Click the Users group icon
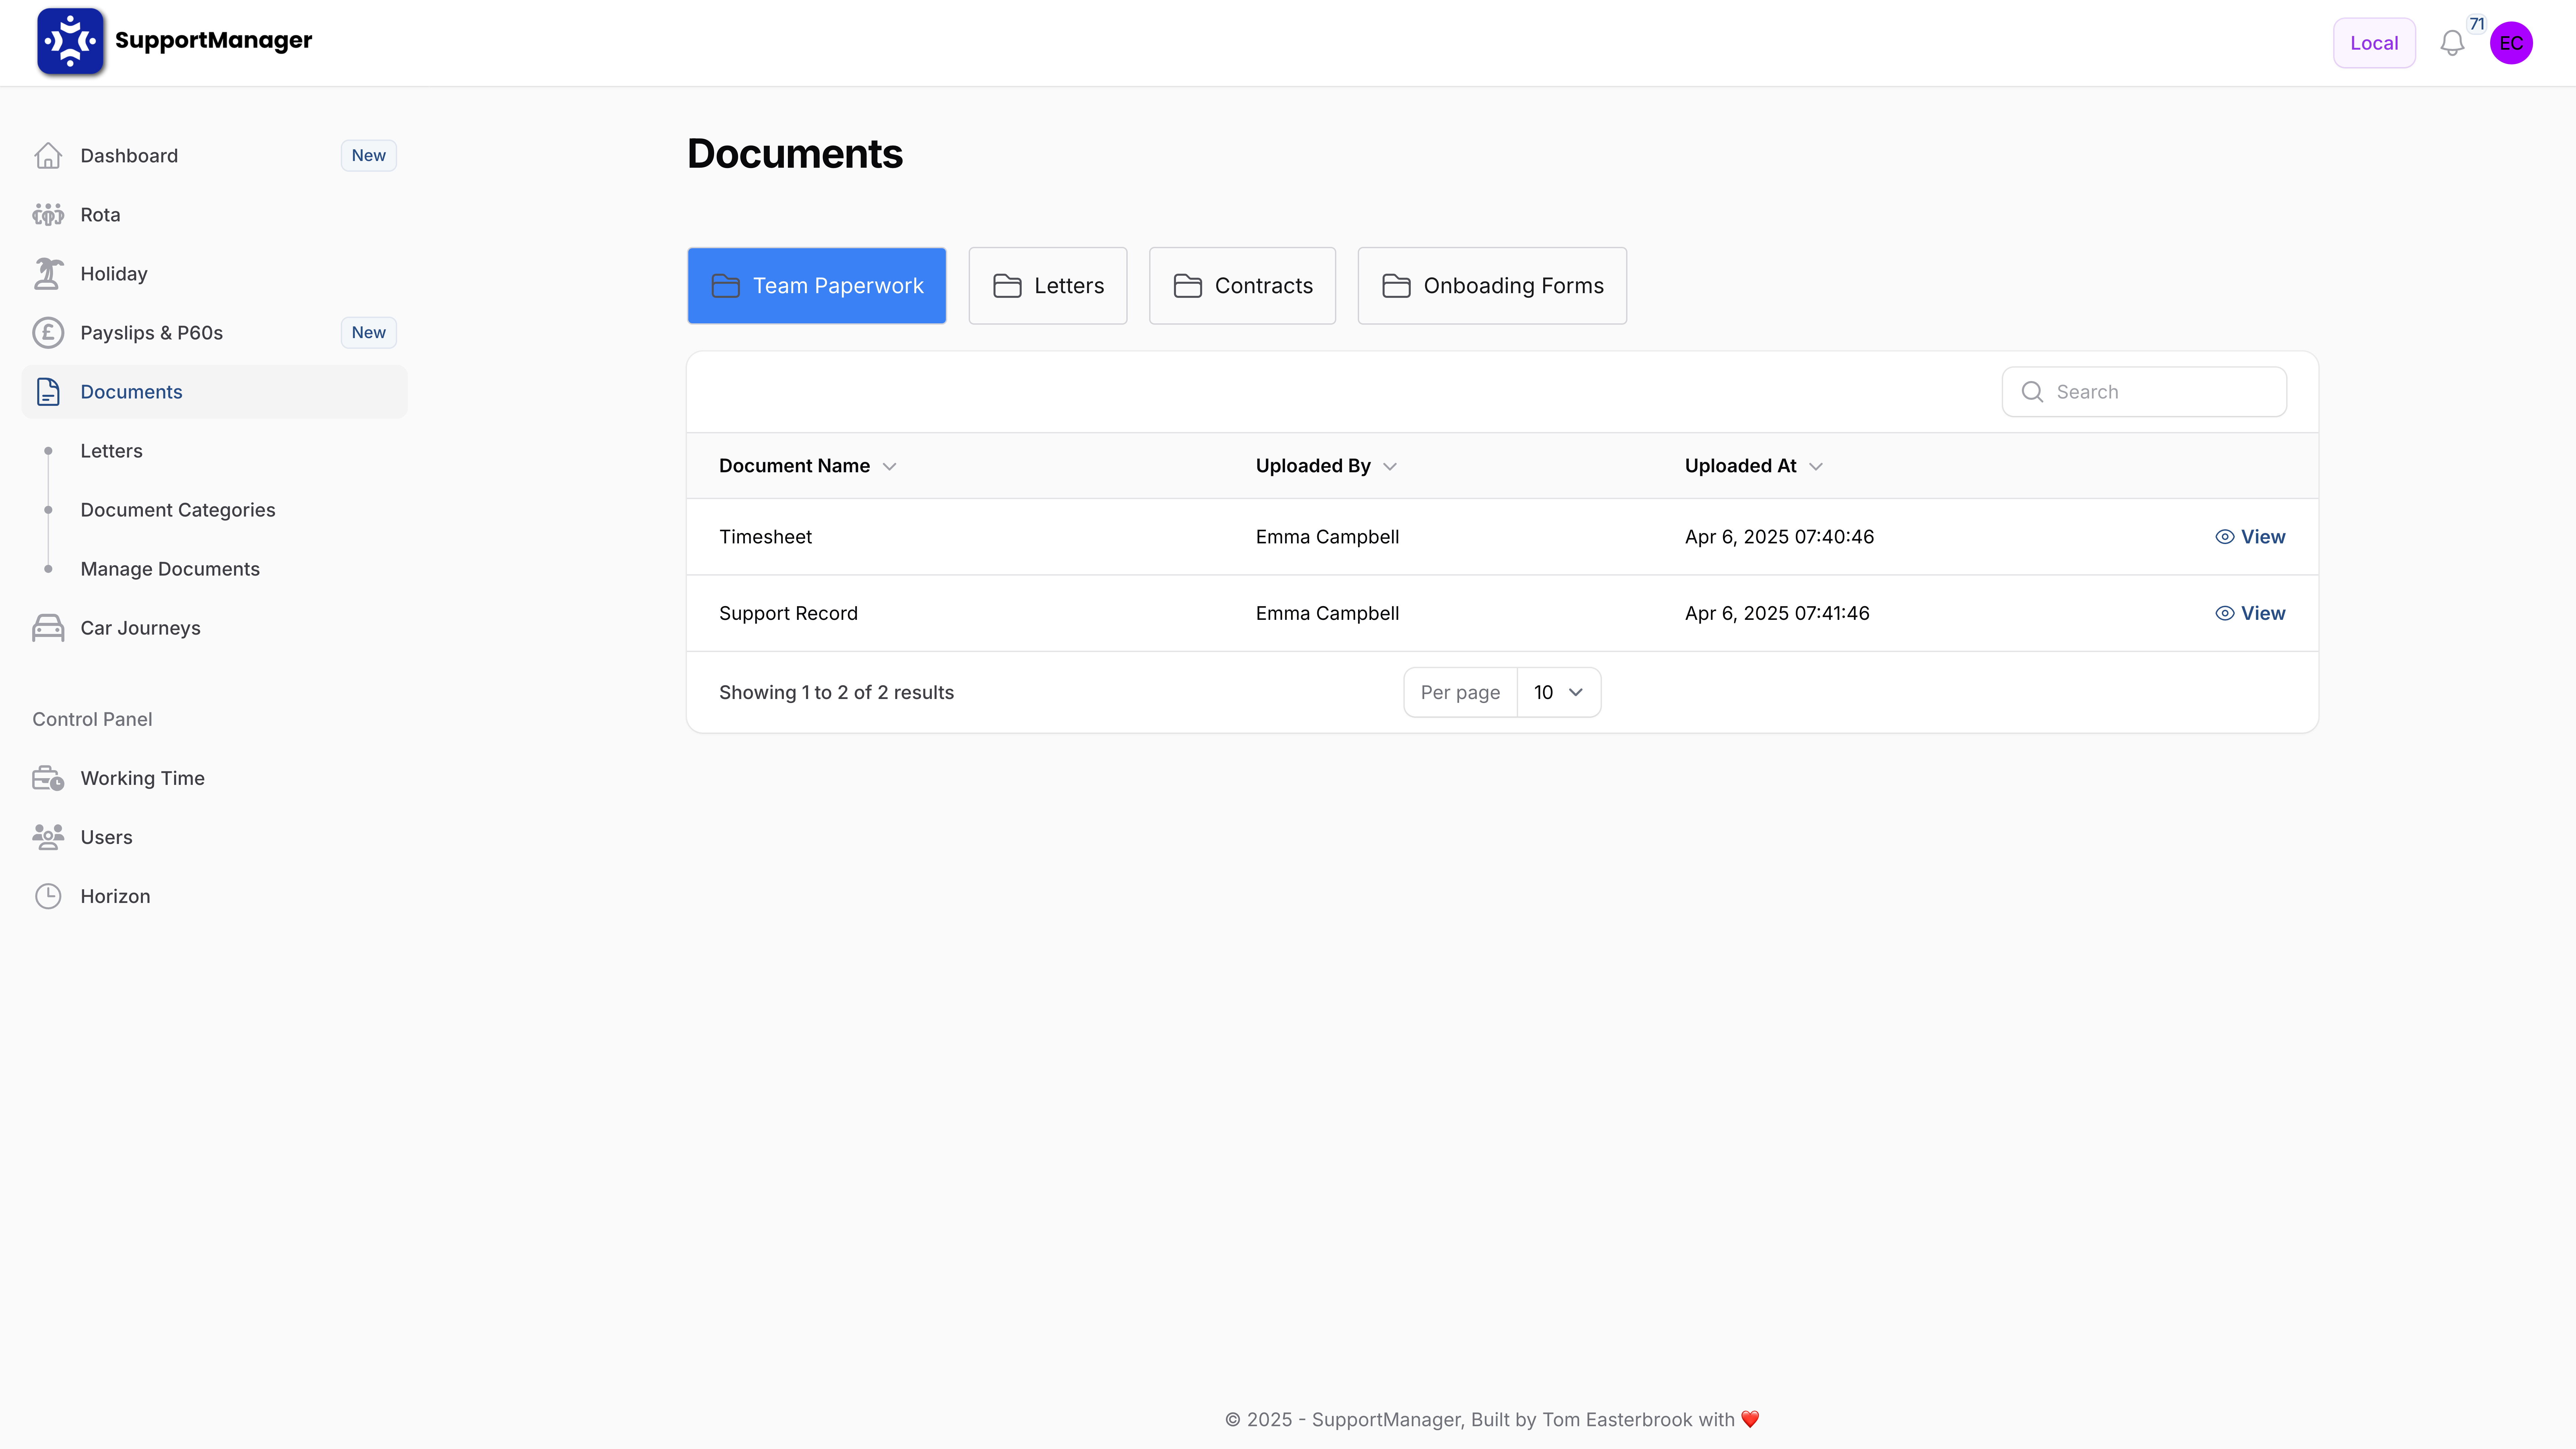The width and height of the screenshot is (2576, 1449). click(48, 837)
